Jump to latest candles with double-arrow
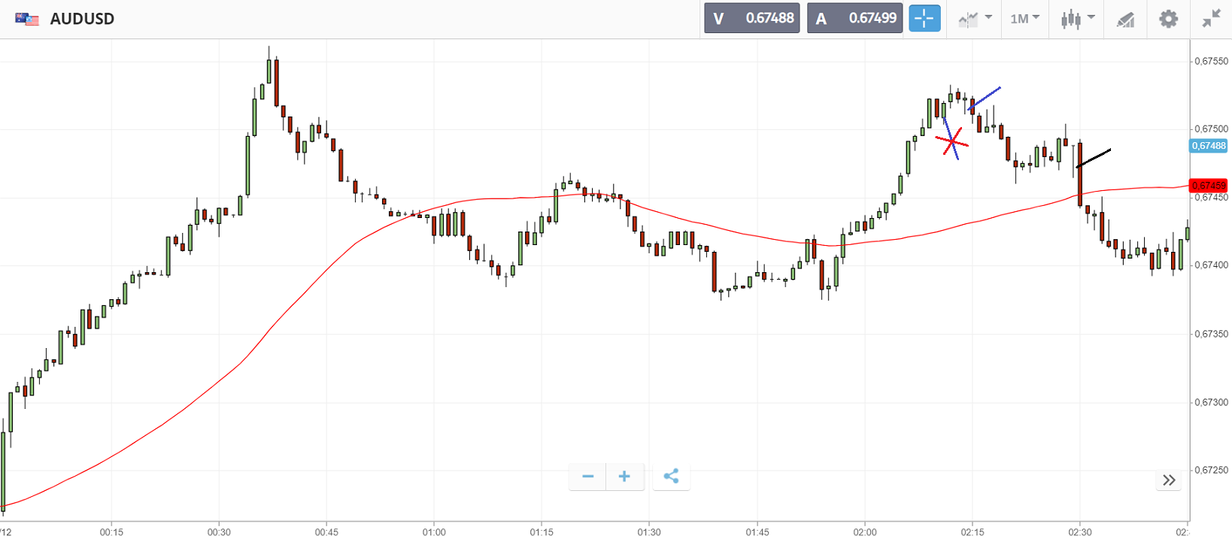The image size is (1232, 545). tap(1169, 480)
